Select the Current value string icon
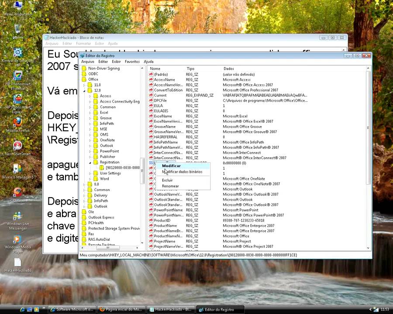 (151, 95)
